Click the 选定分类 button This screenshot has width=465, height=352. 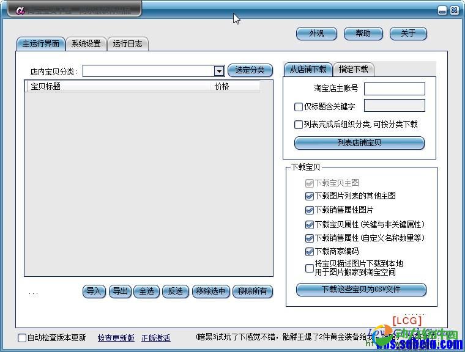click(250, 70)
